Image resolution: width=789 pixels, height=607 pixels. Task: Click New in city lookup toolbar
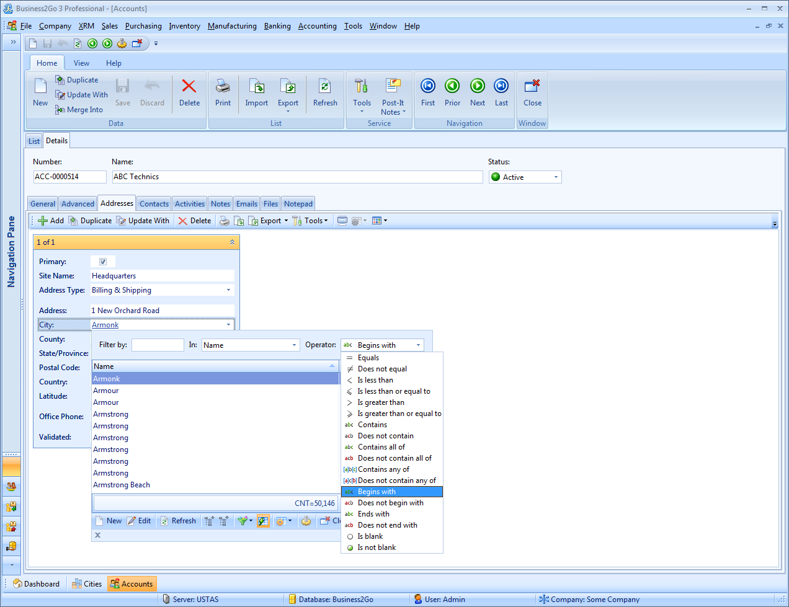tap(109, 521)
